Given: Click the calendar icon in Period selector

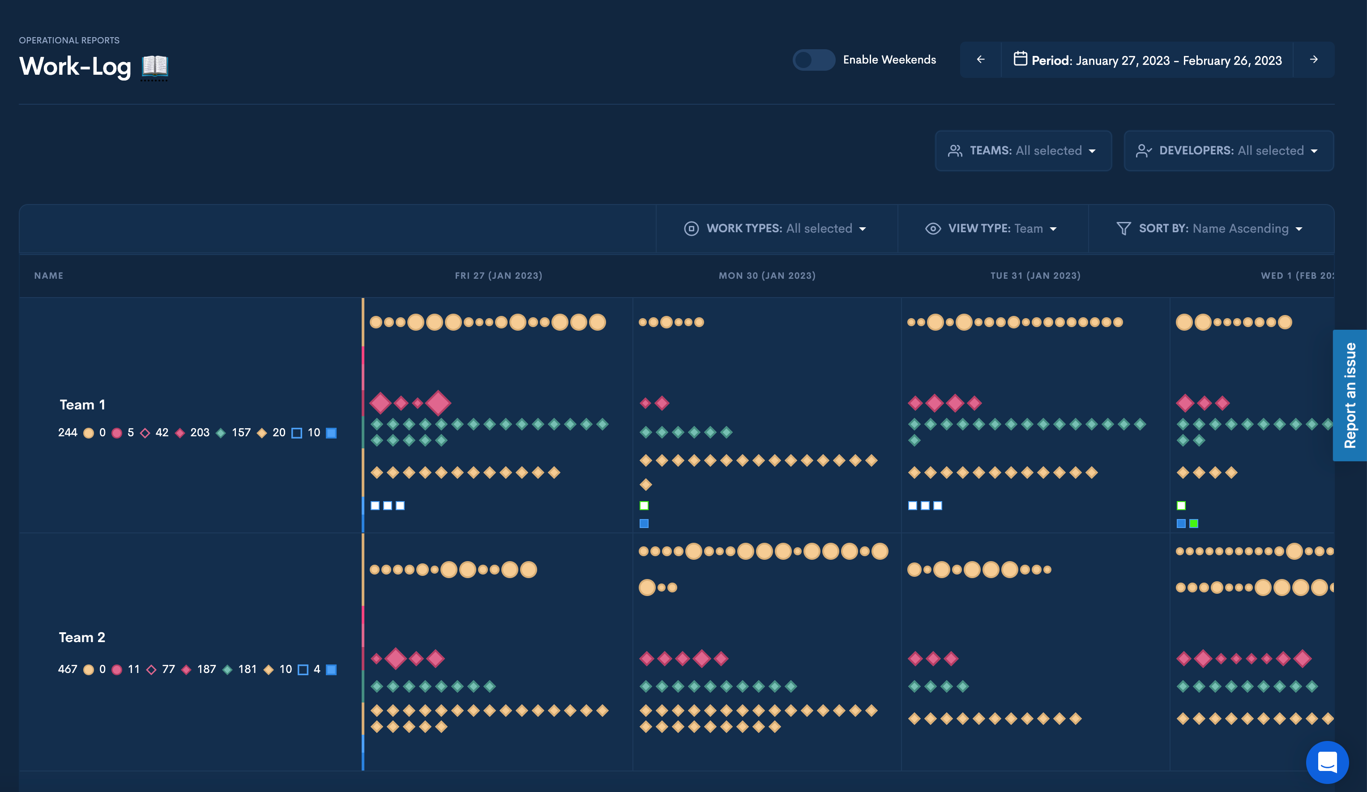Looking at the screenshot, I should pyautogui.click(x=1020, y=59).
